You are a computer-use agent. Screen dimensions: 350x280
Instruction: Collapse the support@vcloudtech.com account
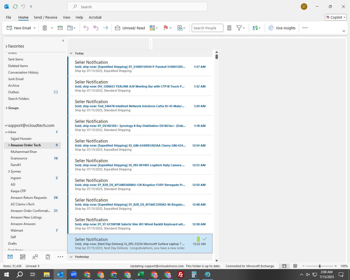(x=6, y=126)
